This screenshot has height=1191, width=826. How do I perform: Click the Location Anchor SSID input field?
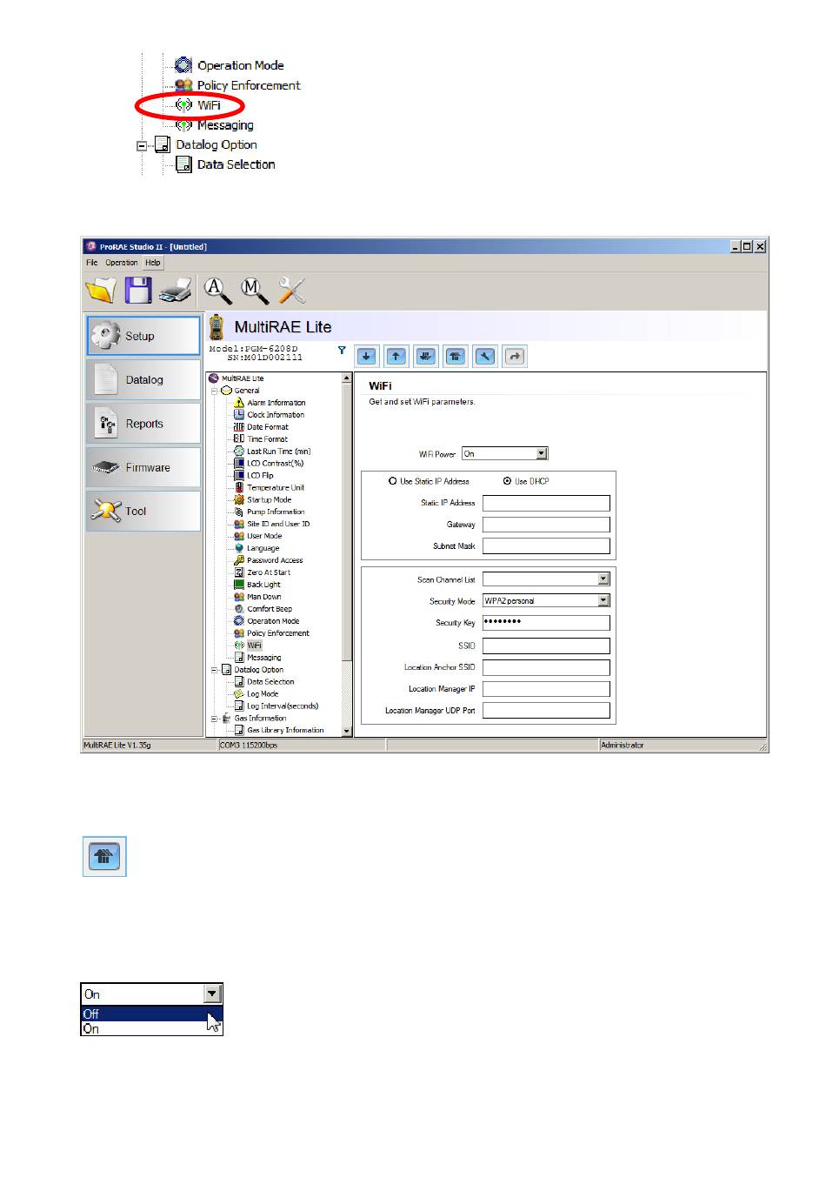tap(546, 667)
